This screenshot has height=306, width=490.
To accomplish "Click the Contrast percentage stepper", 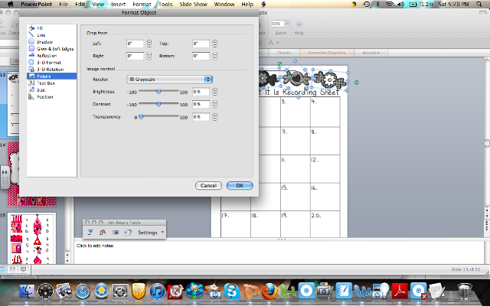I will coord(214,104).
